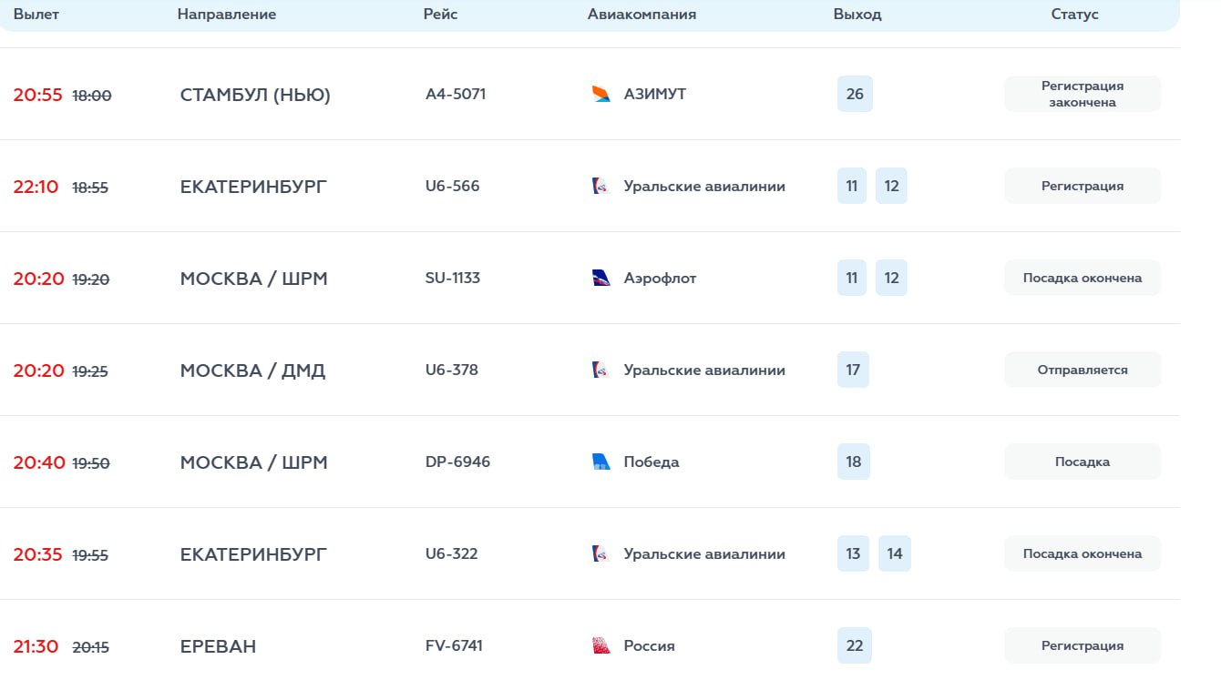Click the new departure time 20:40
This screenshot has height=680, width=1221.
39,462
